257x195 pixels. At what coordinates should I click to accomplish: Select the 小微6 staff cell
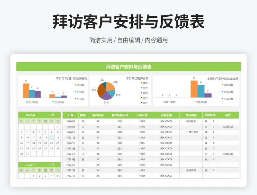[142, 148]
